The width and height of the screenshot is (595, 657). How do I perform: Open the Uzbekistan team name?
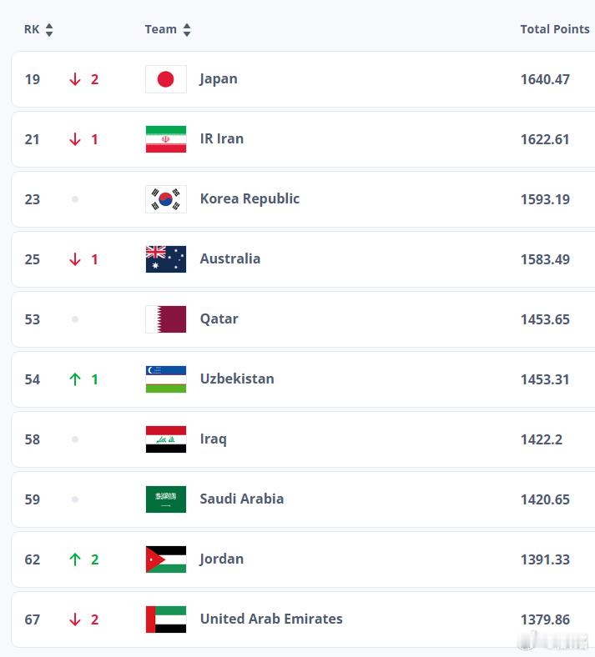pos(237,379)
